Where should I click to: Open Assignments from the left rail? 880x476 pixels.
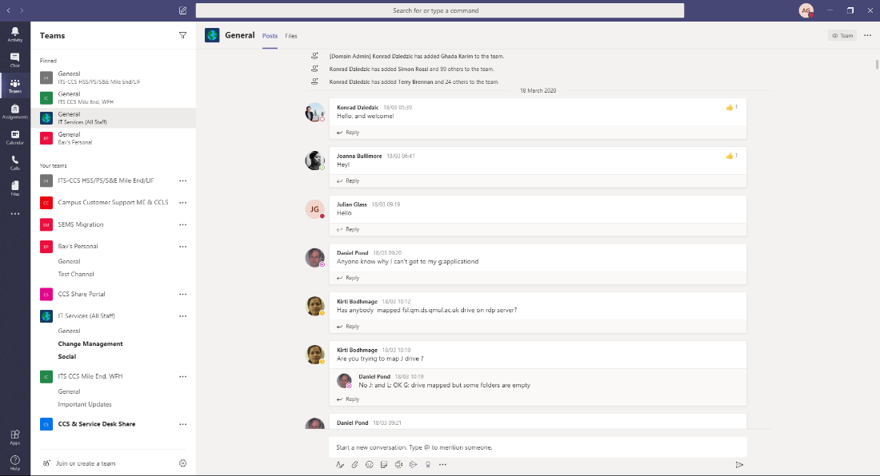click(x=14, y=112)
